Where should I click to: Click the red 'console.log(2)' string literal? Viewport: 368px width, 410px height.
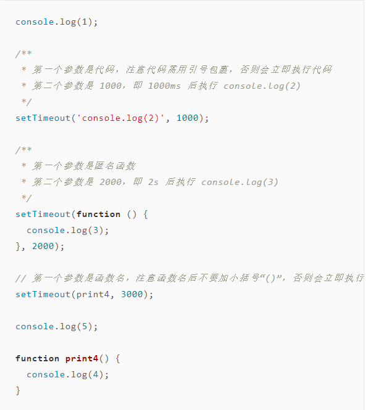tap(120, 118)
